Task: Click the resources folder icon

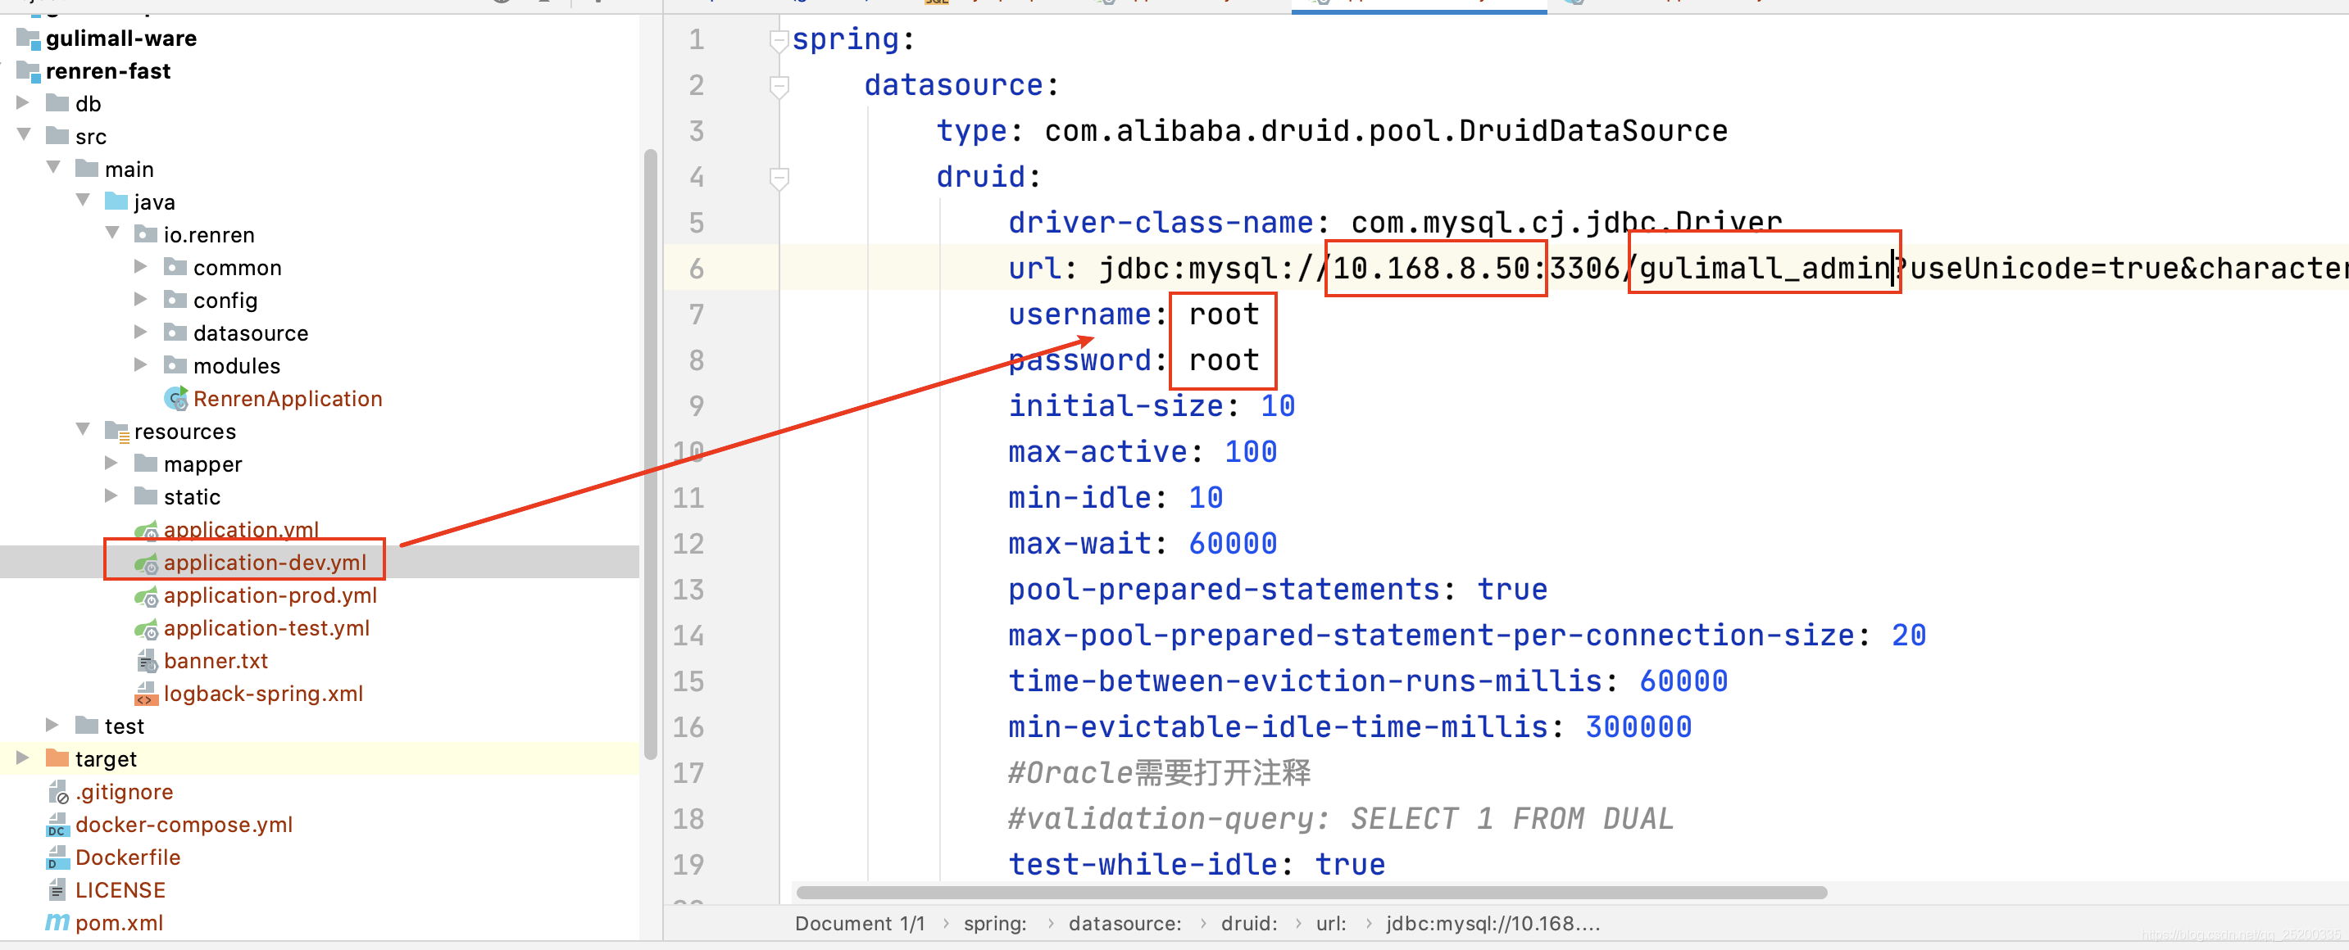Action: pos(116,431)
